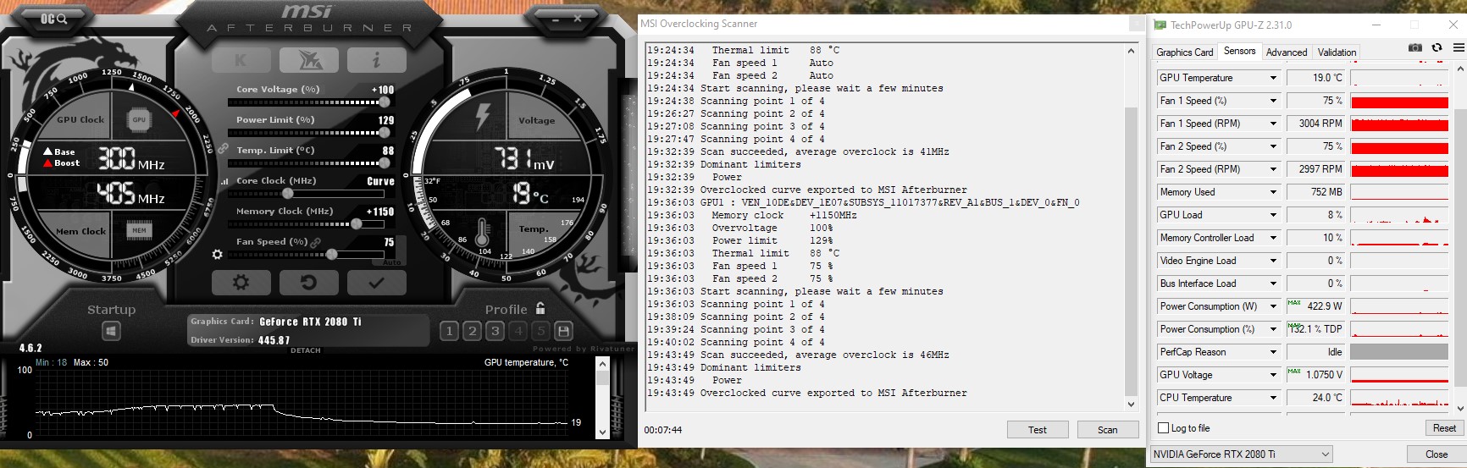Open PerfCap Reason sensor dropdown
The height and width of the screenshot is (468, 1467).
click(1273, 352)
